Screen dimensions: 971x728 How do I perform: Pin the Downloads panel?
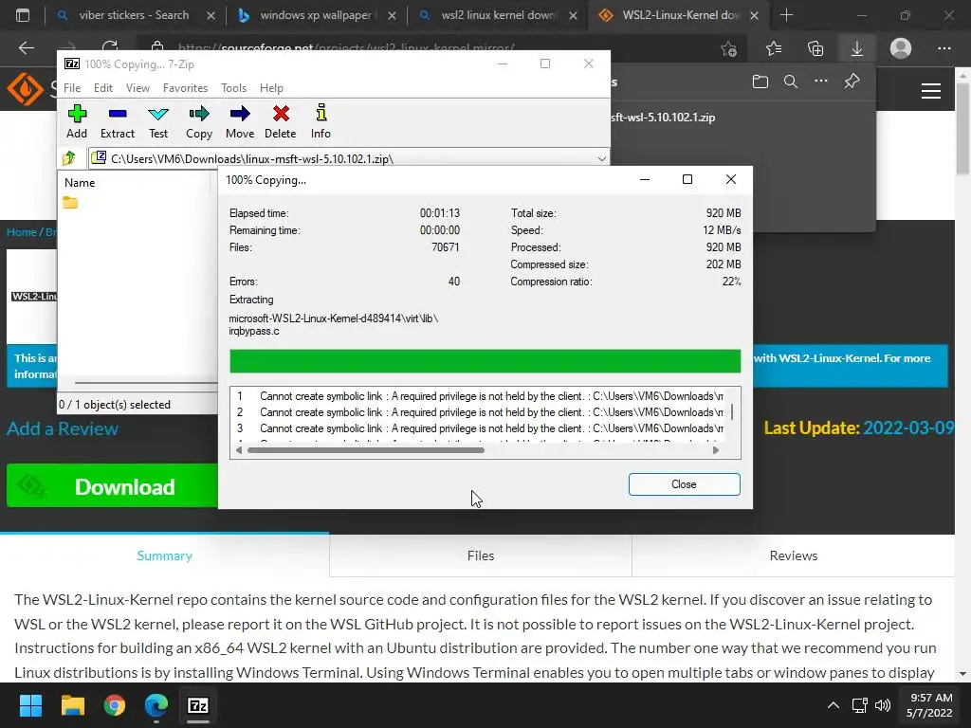pos(852,82)
